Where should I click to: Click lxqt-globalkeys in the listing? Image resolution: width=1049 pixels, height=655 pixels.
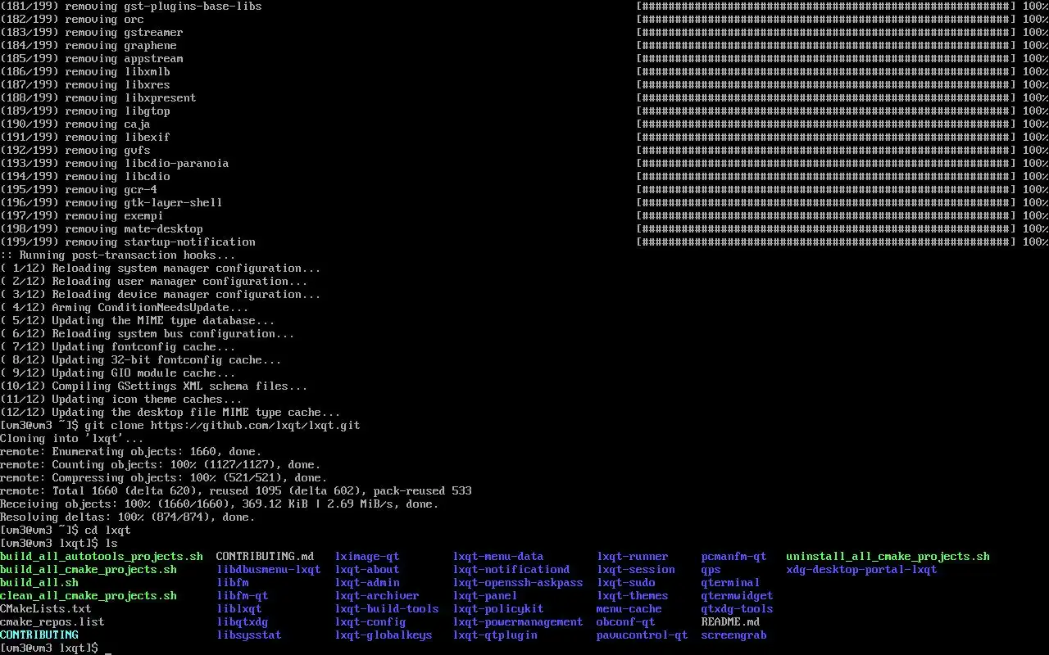point(384,635)
